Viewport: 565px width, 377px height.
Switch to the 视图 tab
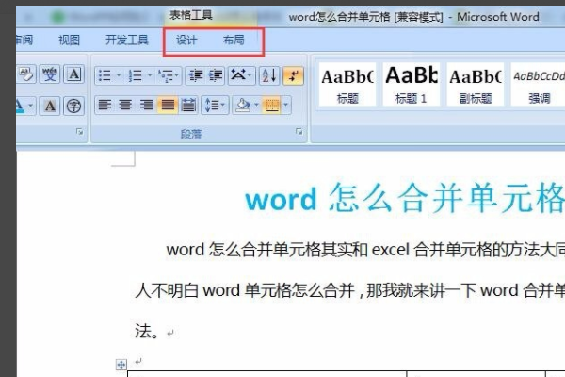coord(69,40)
